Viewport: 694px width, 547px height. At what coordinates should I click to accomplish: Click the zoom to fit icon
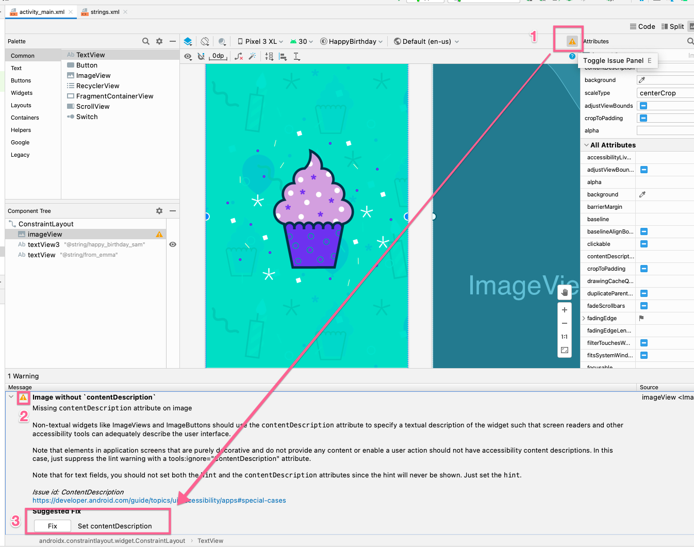point(564,350)
